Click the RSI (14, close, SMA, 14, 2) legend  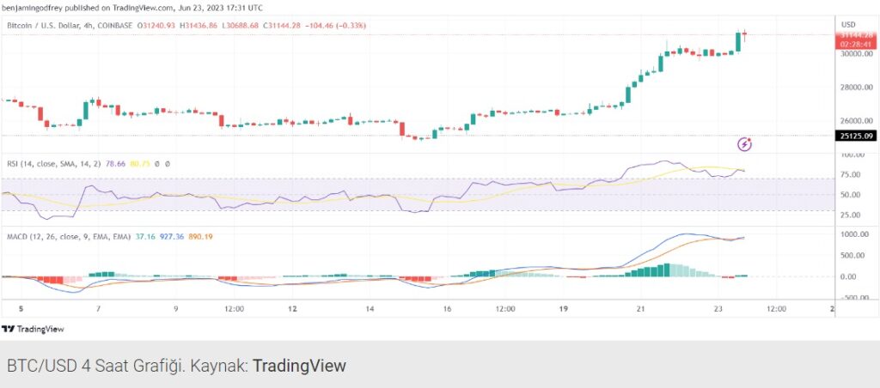[53, 164]
